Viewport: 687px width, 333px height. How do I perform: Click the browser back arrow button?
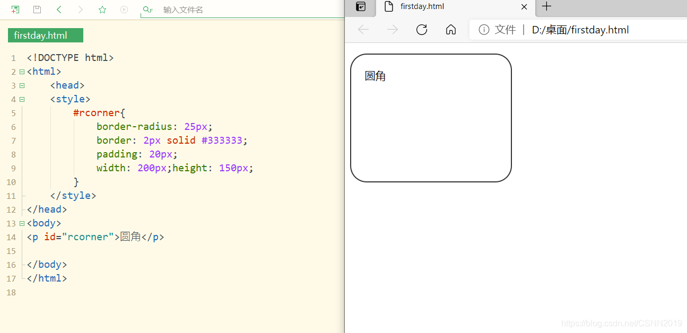coord(363,30)
